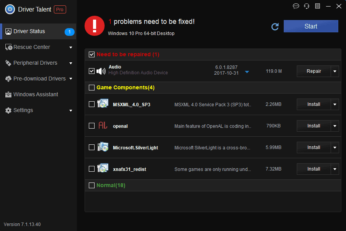
Task: Click the Driver Talent gear logo
Action: [x=10, y=9]
